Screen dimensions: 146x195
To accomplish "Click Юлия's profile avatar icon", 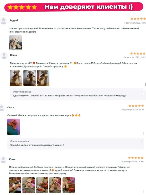I will point(3,160).
